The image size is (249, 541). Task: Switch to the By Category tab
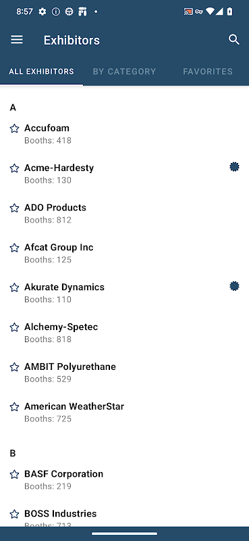click(x=124, y=72)
